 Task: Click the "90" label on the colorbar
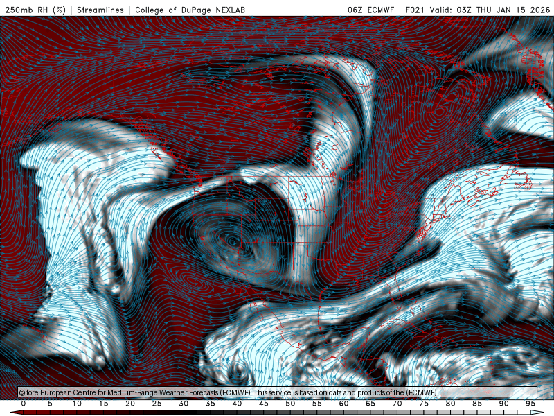[504, 404]
